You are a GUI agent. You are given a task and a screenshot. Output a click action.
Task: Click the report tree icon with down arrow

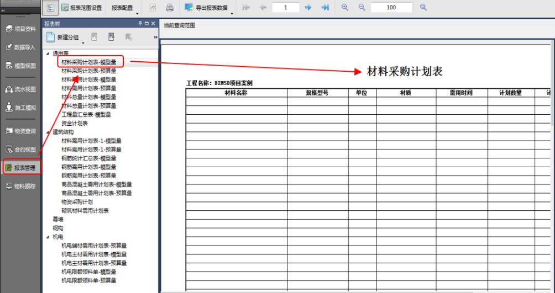pyautogui.click(x=112, y=37)
